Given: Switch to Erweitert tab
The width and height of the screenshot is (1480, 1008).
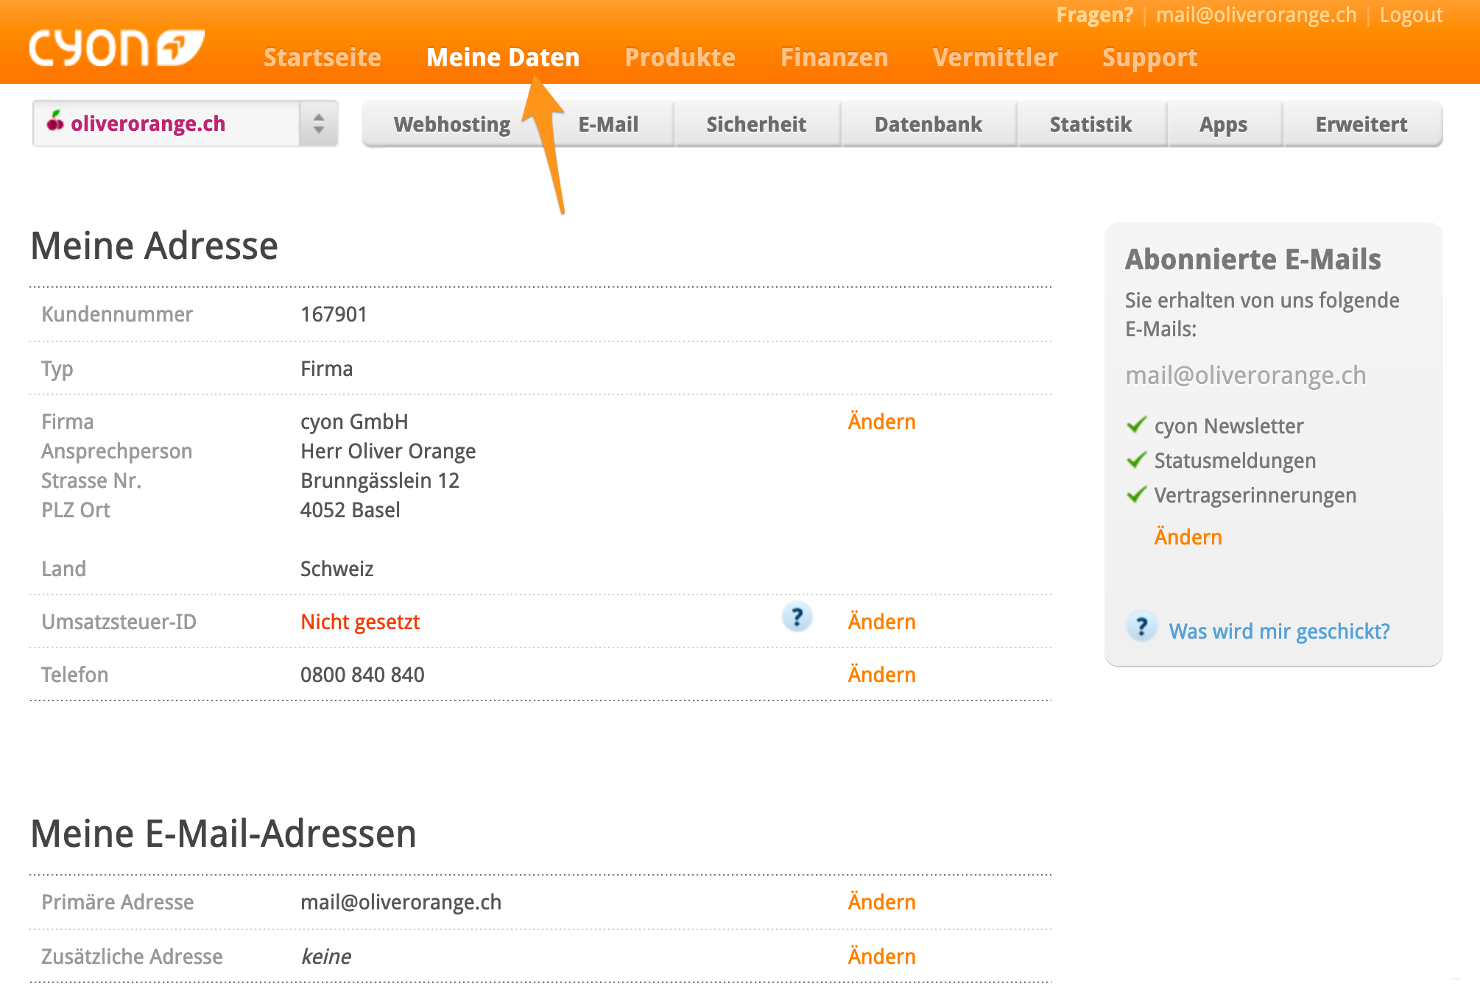Looking at the screenshot, I should [1362, 124].
